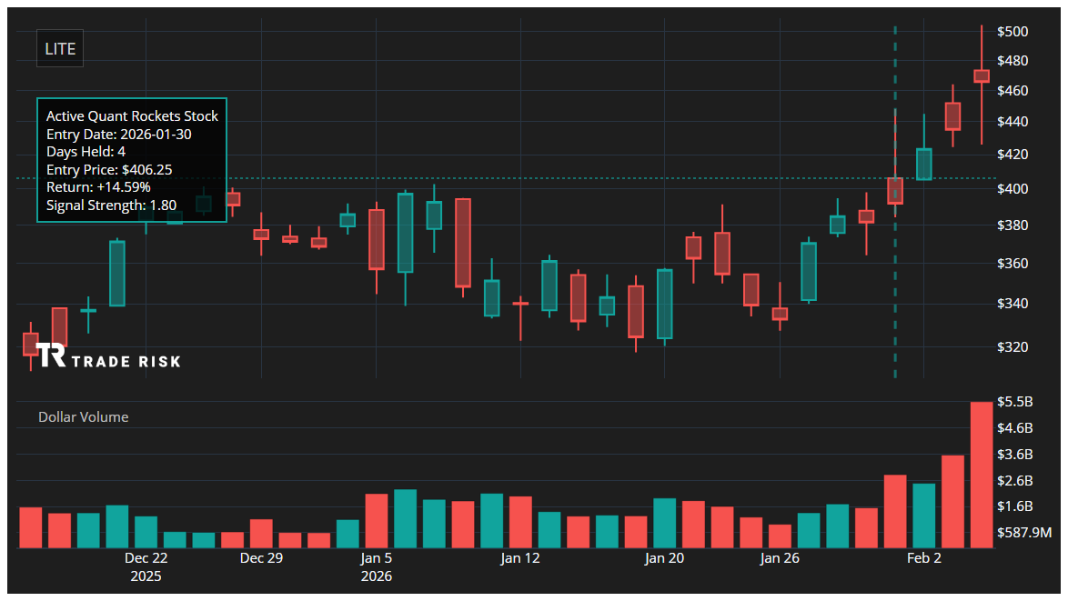
Task: Select the teal Feb 2 candlestick
Action: point(923,164)
